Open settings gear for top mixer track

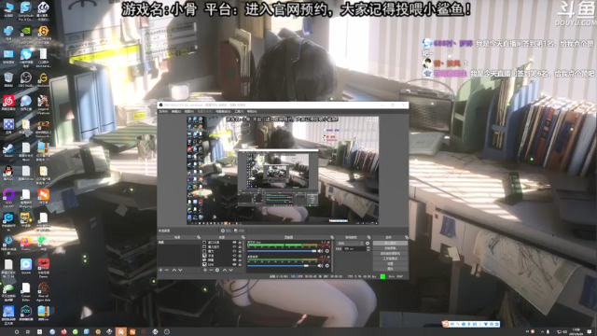point(327,251)
